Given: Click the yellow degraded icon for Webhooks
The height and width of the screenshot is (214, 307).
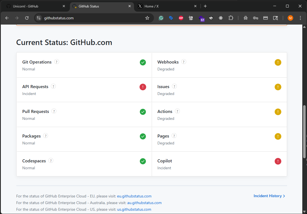Looking at the screenshot, I should click(278, 62).
